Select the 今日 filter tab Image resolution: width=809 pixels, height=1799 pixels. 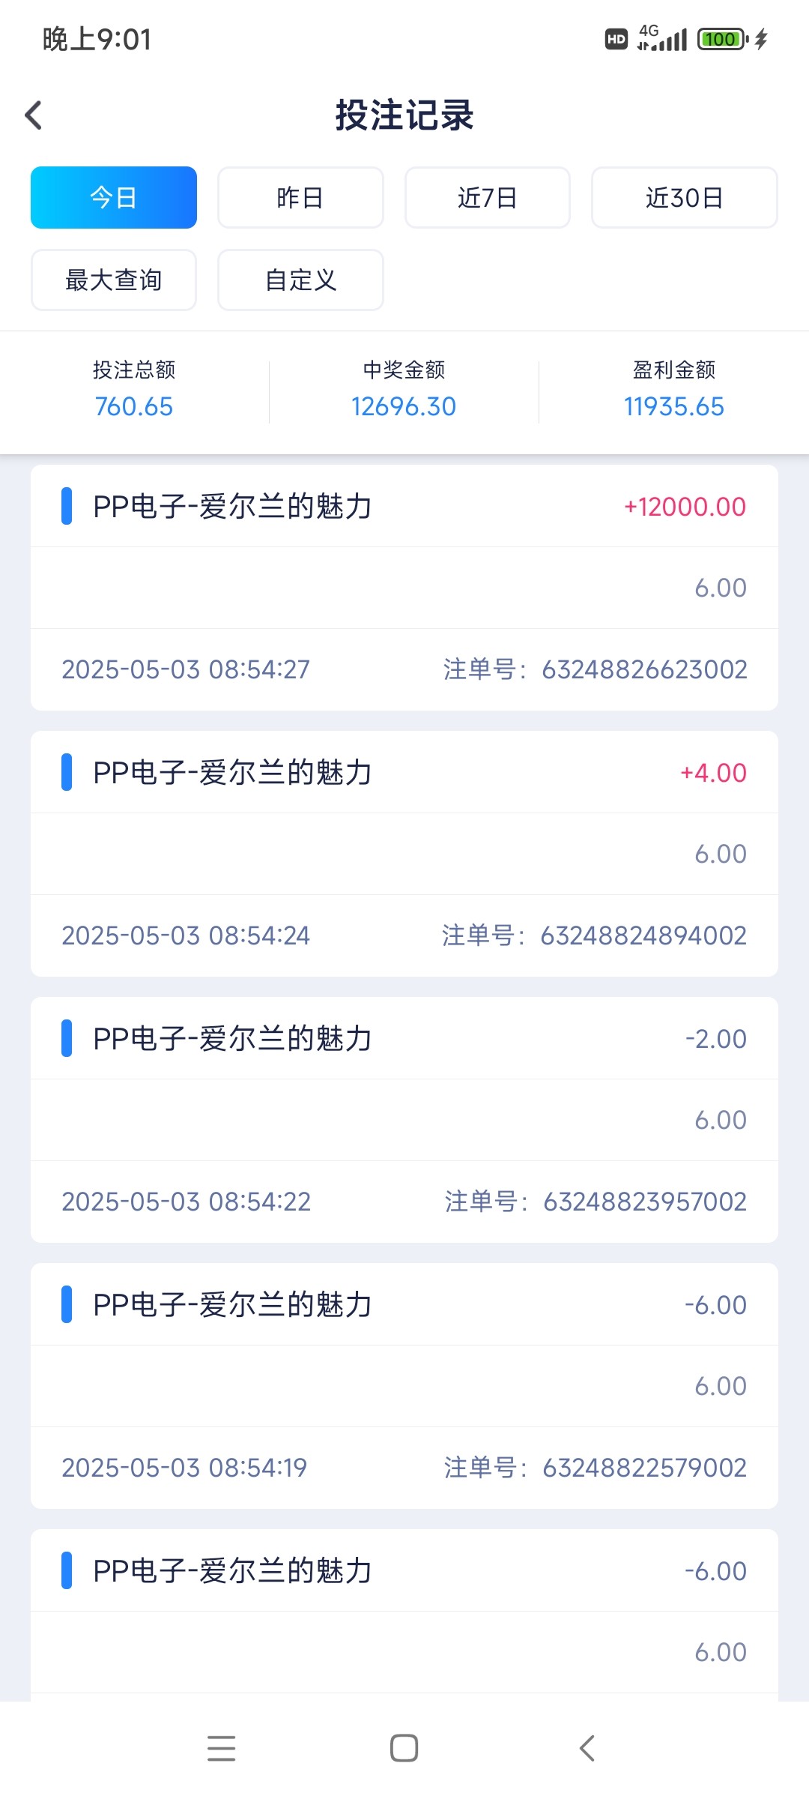coord(114,198)
